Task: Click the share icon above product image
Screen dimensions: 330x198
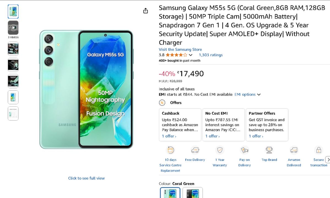Action: [x=145, y=11]
